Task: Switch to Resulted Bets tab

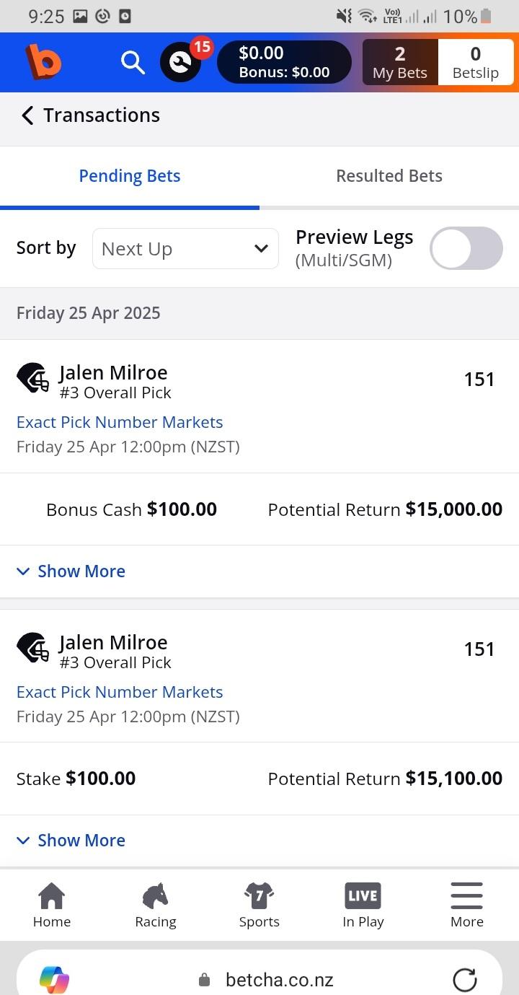Action: coord(389,176)
